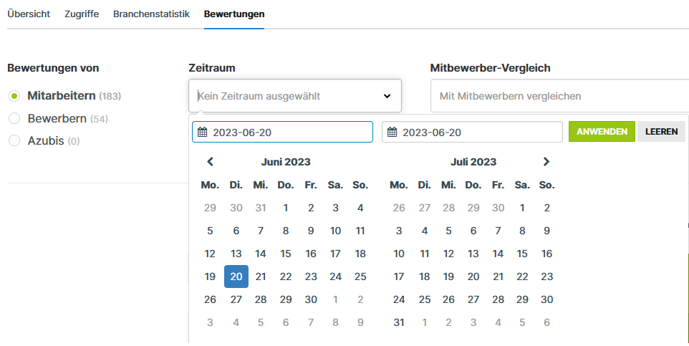Go to previous month with left arrow
Viewport: 689px width, 346px height.
click(210, 162)
